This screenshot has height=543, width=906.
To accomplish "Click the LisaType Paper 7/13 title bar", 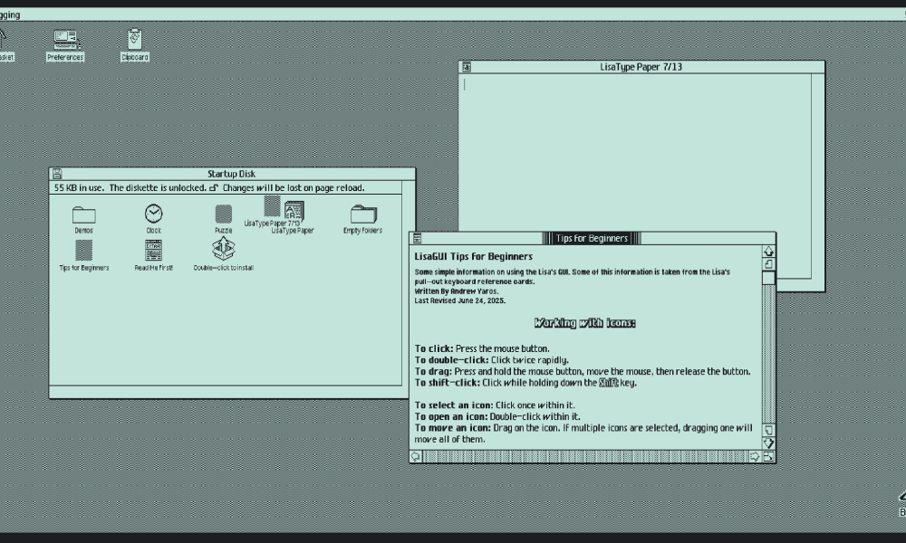I will pos(641,67).
